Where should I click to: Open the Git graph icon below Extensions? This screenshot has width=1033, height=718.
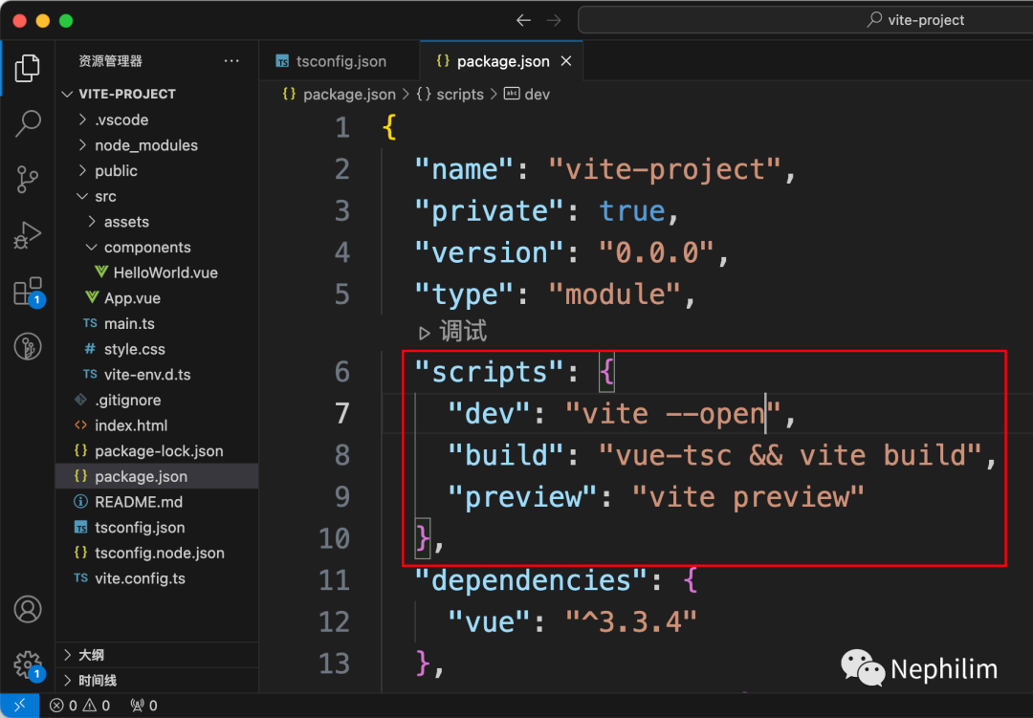[x=27, y=346]
